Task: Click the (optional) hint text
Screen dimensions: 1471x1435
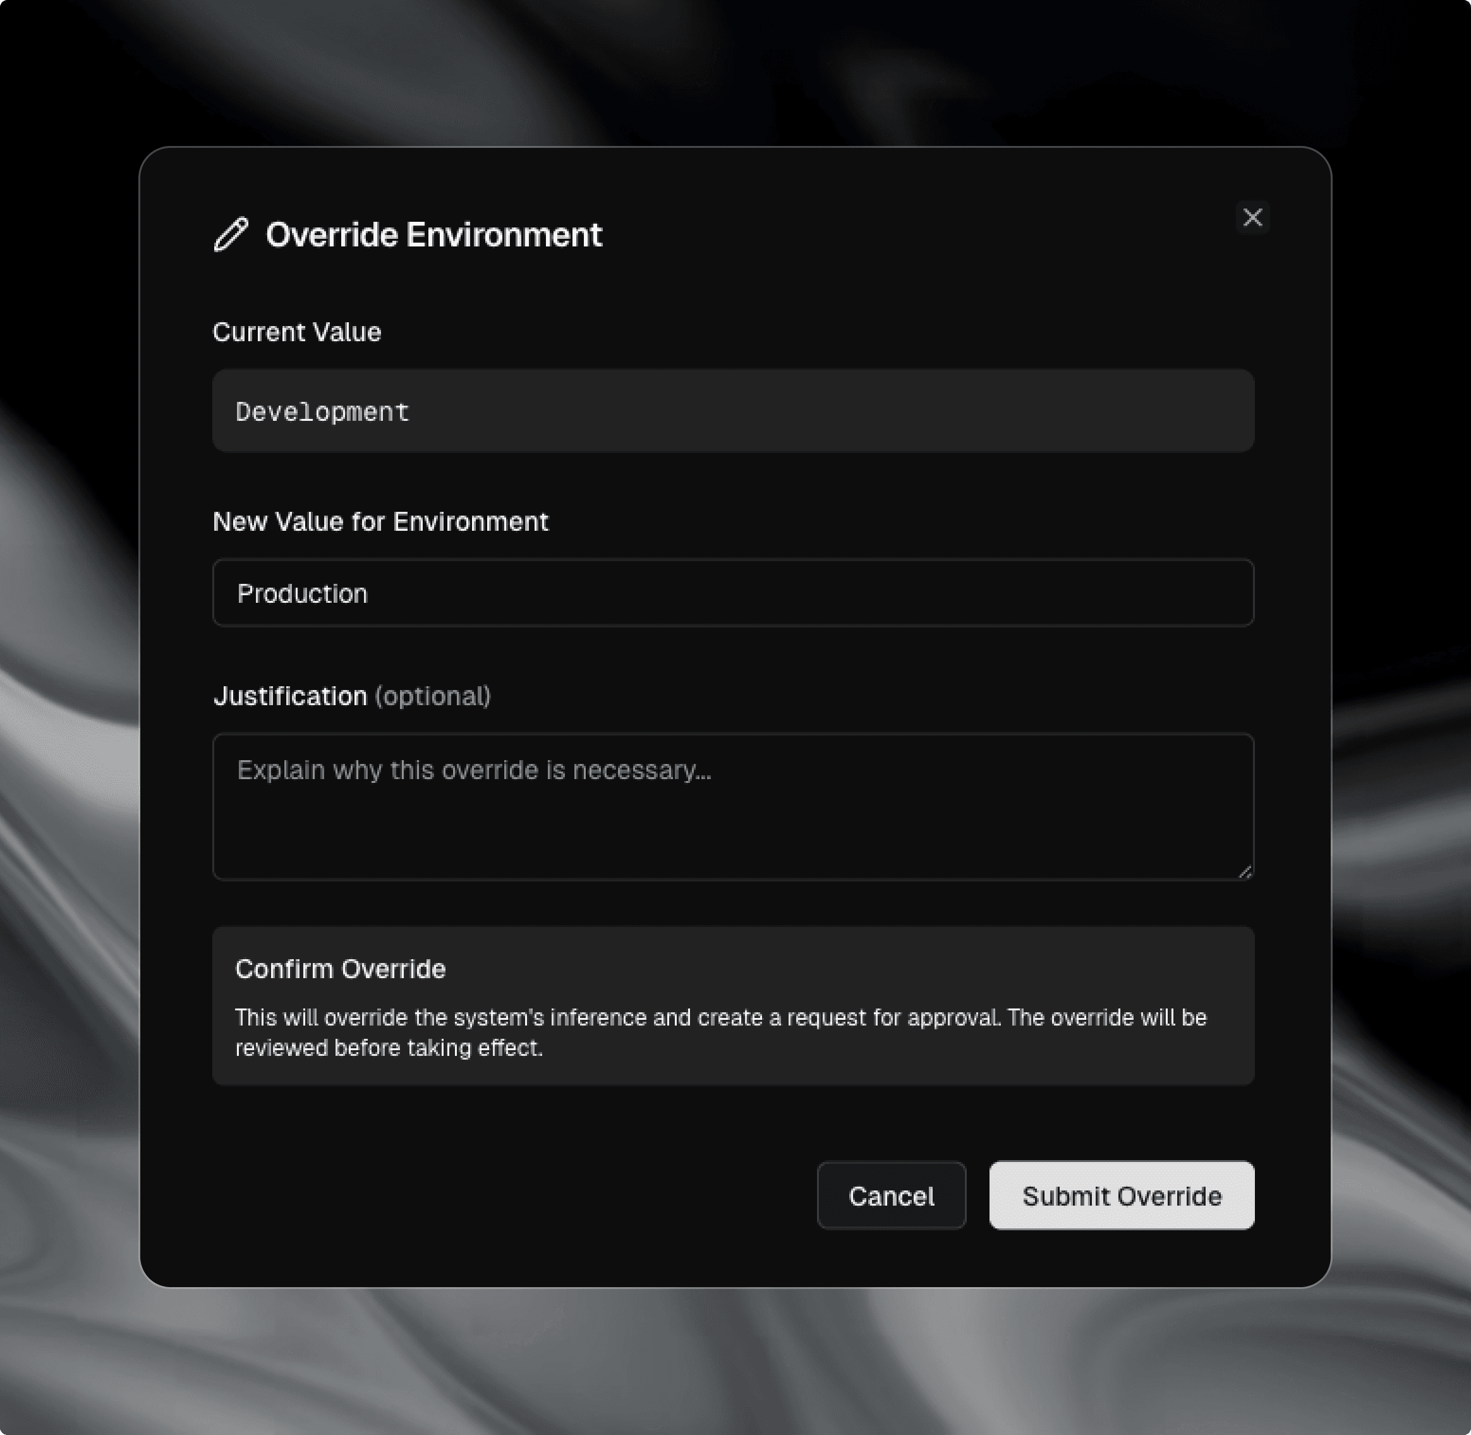Action: (433, 696)
